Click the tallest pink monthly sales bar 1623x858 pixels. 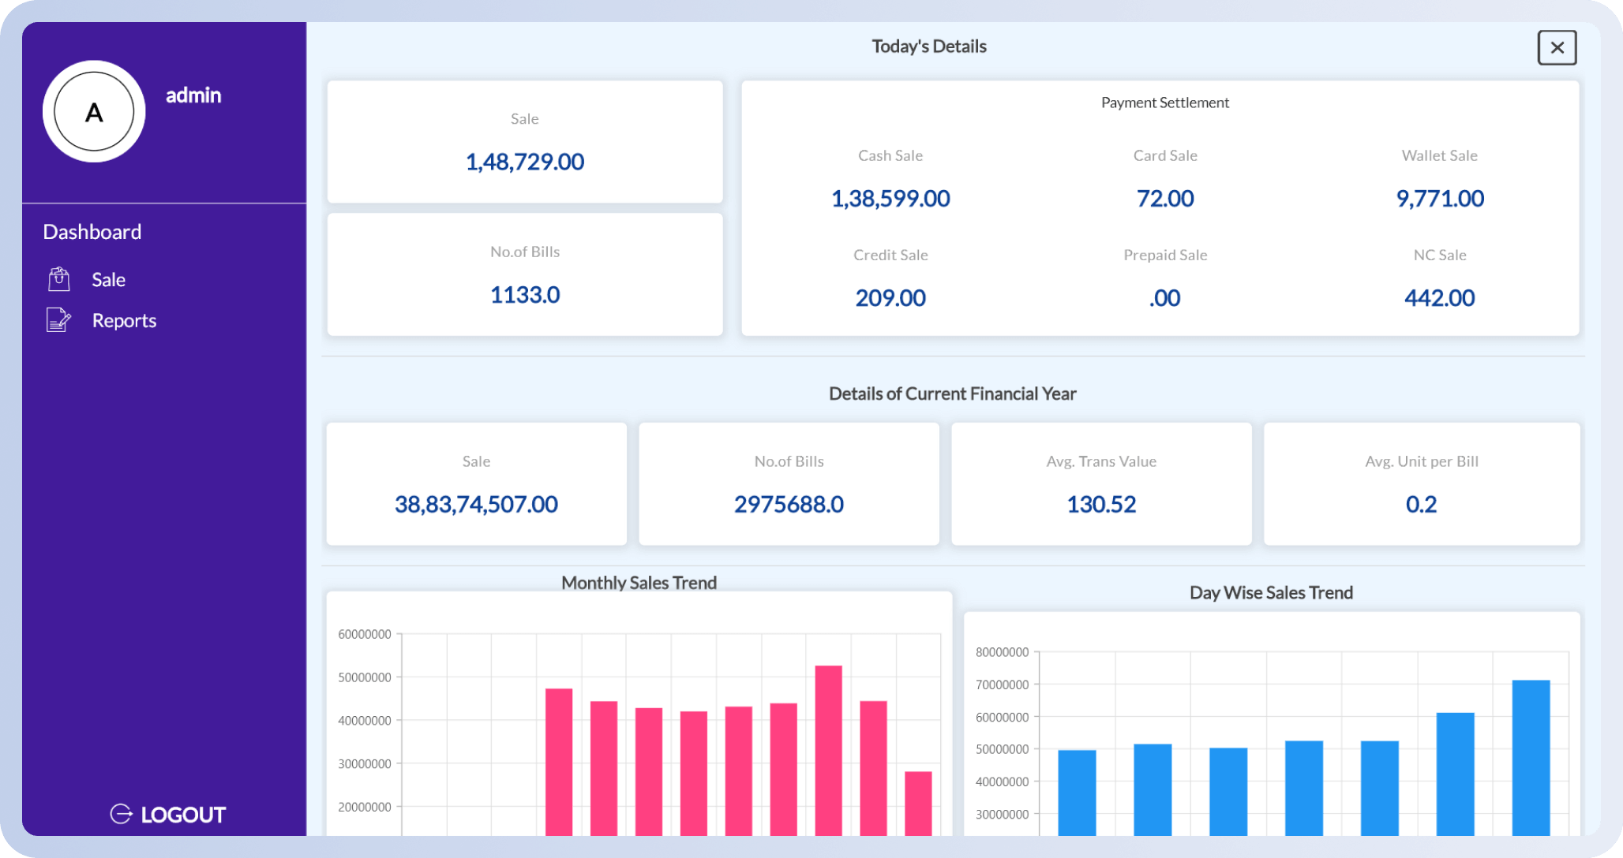pos(828,749)
